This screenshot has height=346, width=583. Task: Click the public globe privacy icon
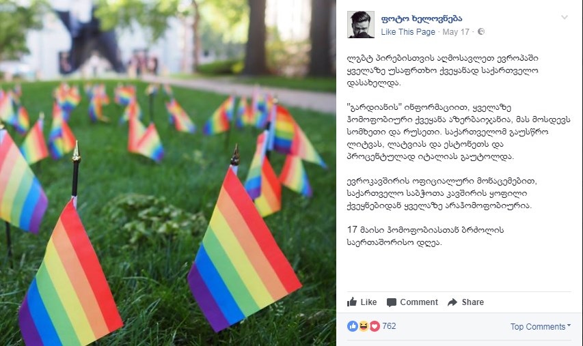(480, 31)
